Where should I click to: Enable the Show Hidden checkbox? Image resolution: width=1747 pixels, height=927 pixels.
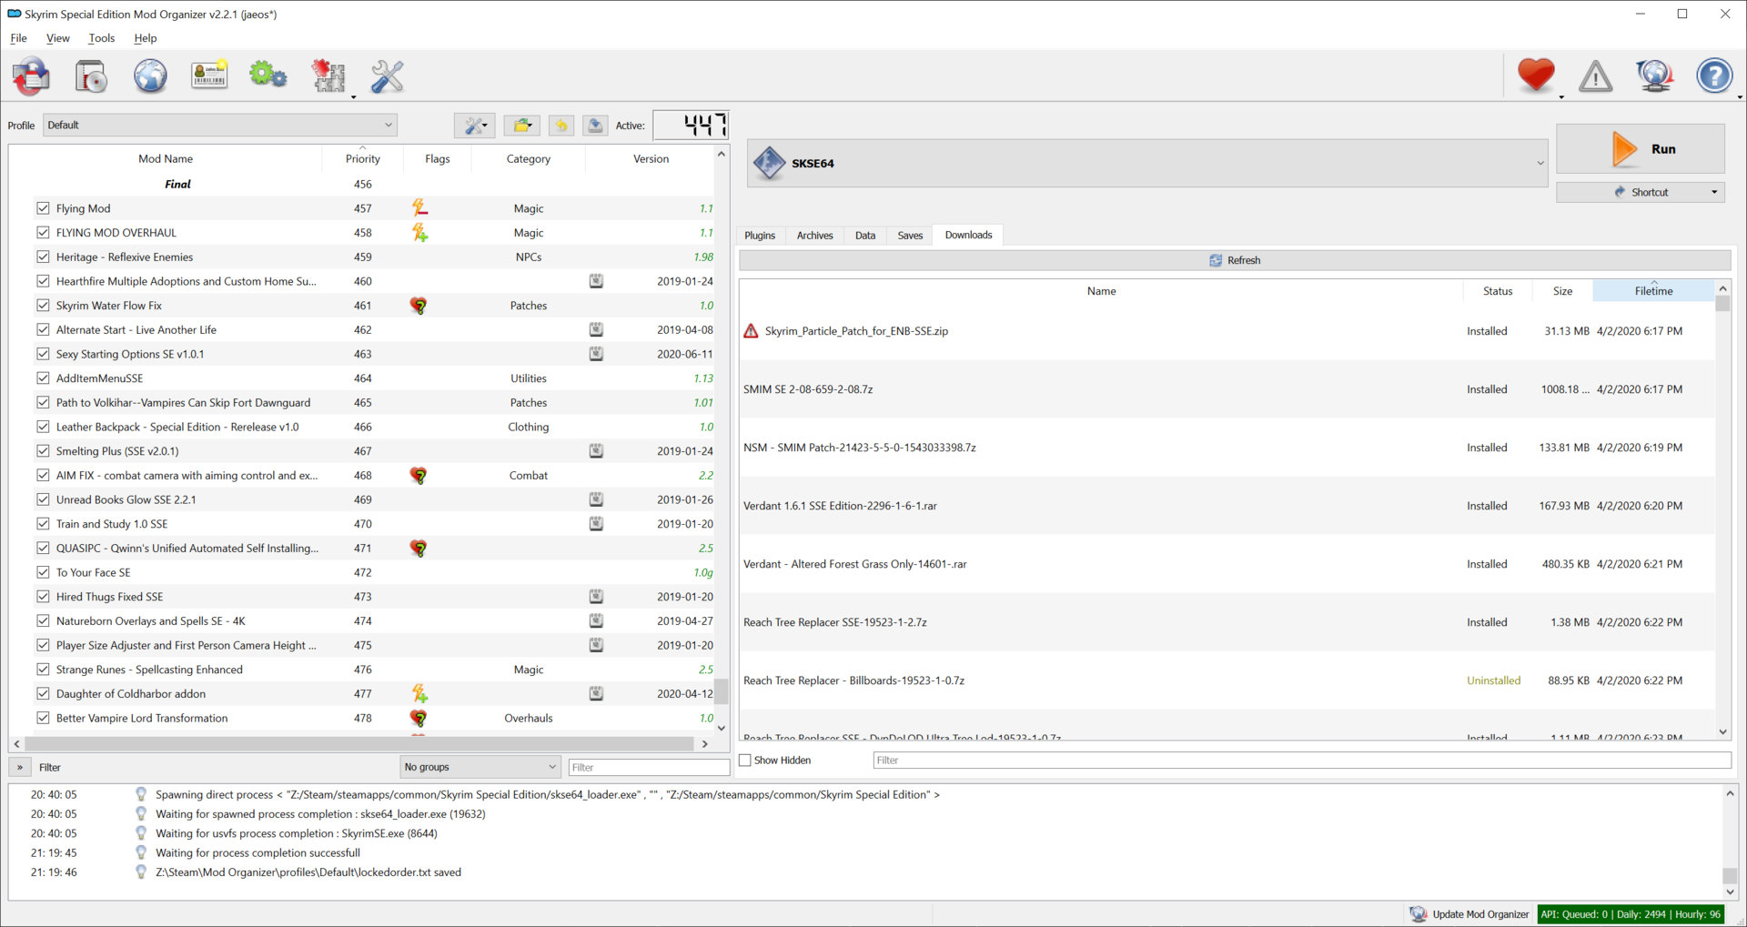pyautogui.click(x=745, y=761)
